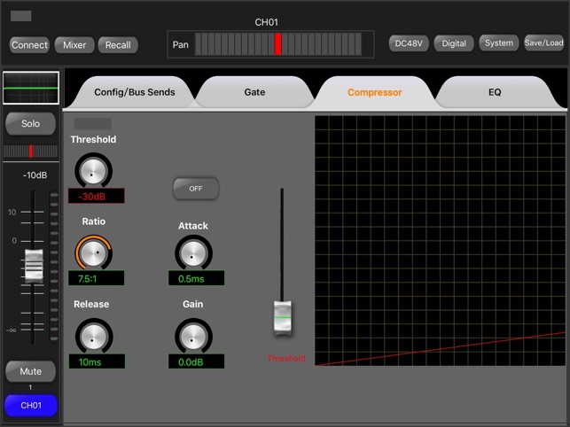Viewport: 570px width, 427px height.
Task: Solo channel CH01
Action: 30,123
